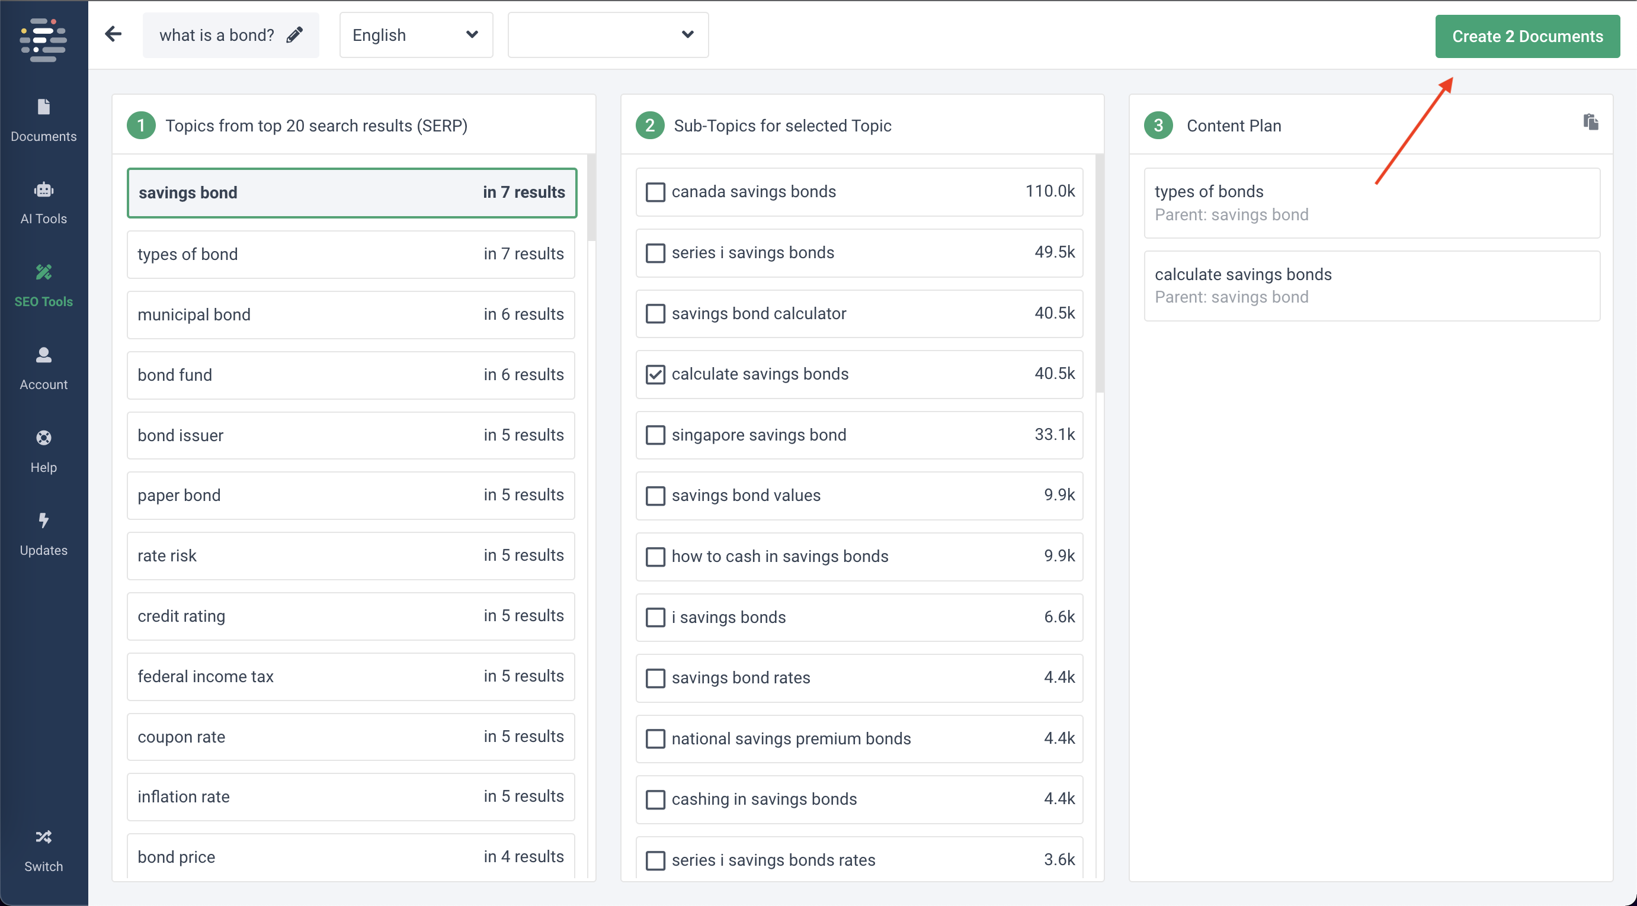Open AI Tools robot icon

43,189
